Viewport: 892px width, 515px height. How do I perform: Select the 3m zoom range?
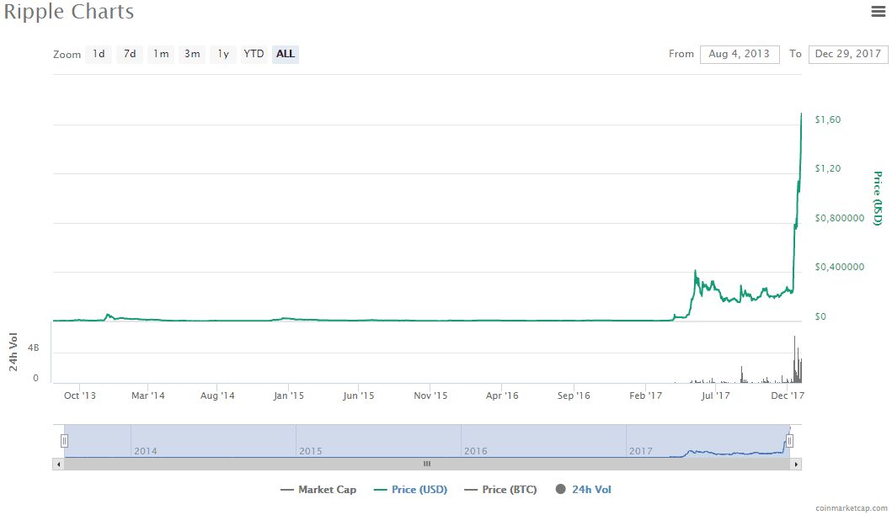pos(192,54)
